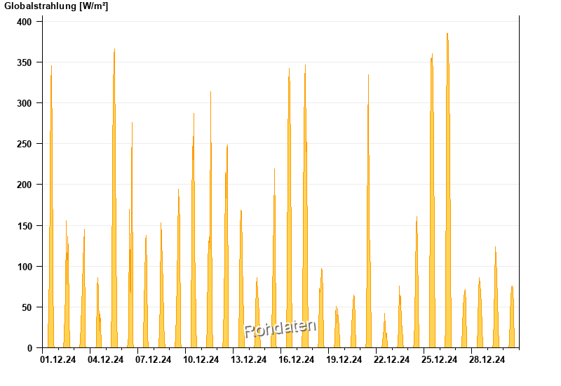Screen dimensions: 561x386
Task: Click the 22.12.24 x-axis label
Action: pyautogui.click(x=392, y=360)
